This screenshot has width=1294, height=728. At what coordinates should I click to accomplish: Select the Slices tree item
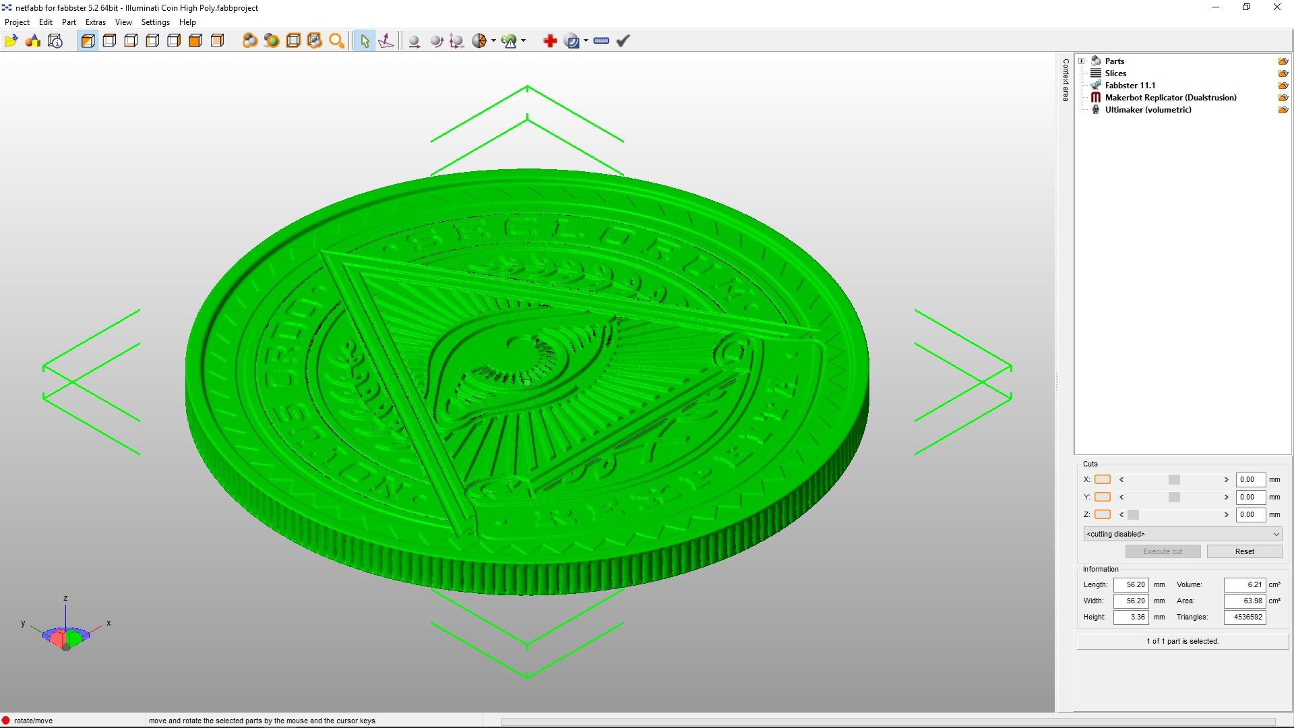coord(1115,73)
